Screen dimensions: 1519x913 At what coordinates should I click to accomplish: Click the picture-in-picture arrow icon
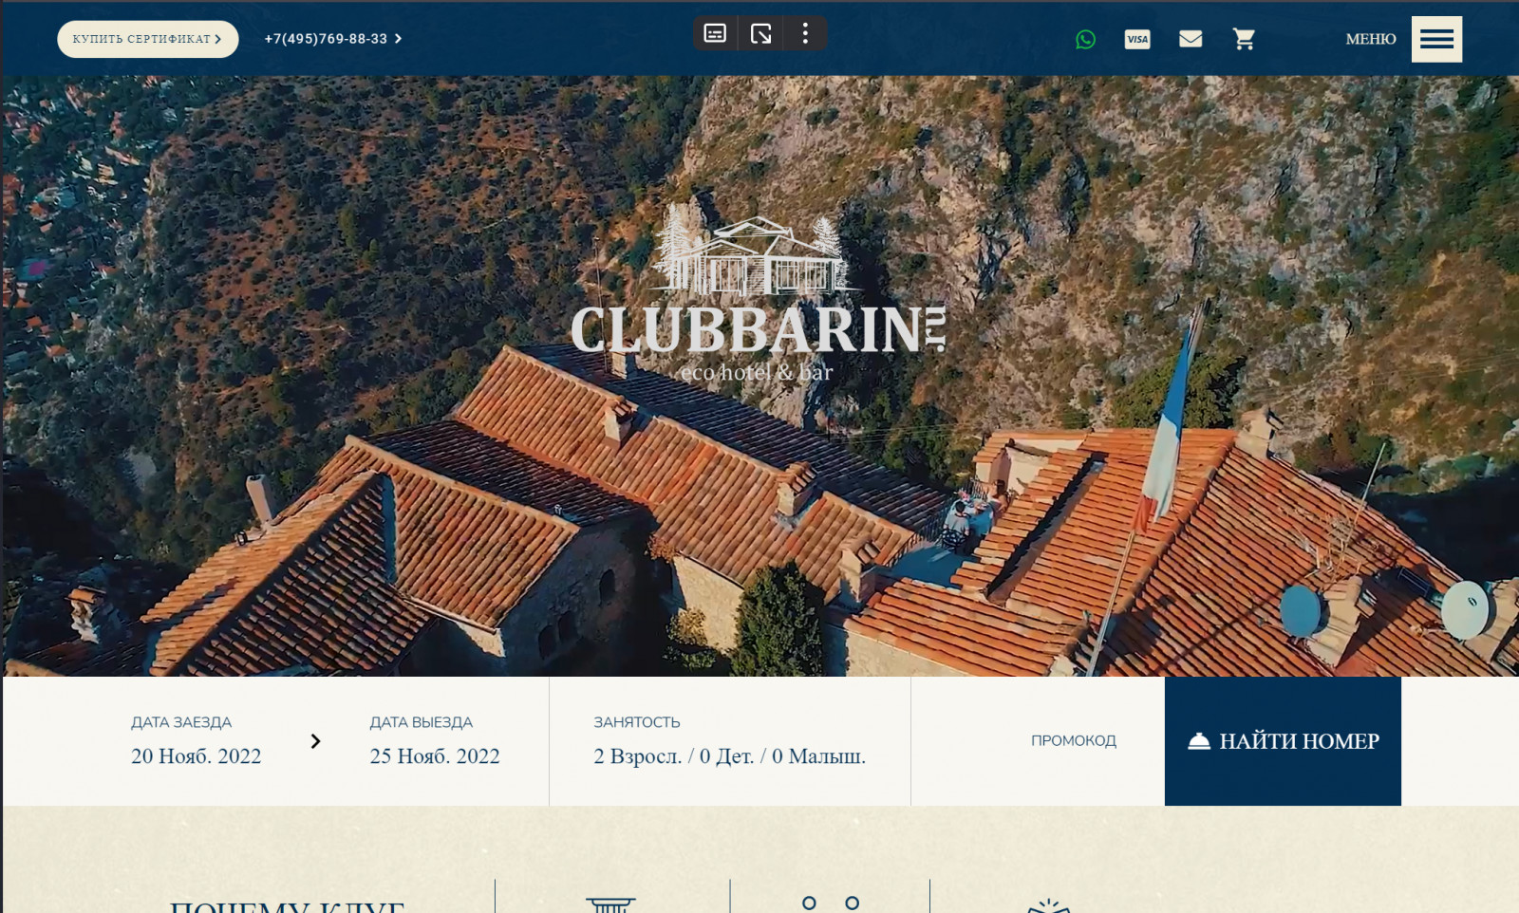(761, 33)
